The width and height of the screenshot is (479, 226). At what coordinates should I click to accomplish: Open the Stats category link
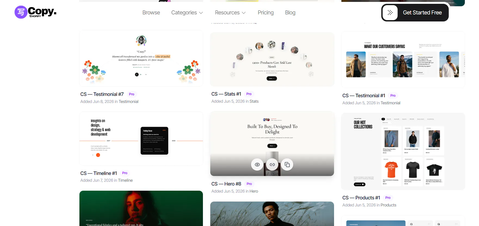click(254, 101)
